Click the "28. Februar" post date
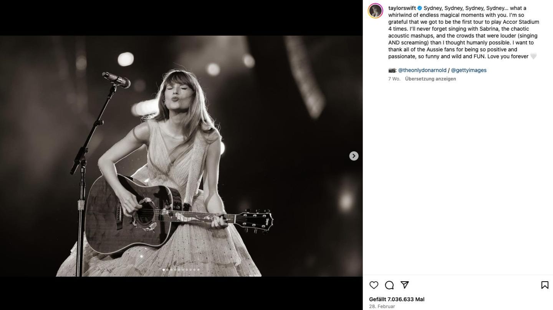 point(382,307)
